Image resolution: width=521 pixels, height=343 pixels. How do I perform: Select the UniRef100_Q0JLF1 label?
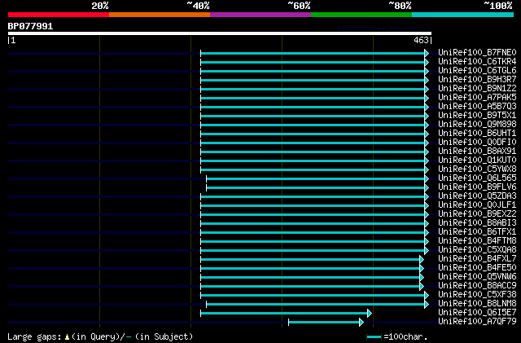(477, 205)
